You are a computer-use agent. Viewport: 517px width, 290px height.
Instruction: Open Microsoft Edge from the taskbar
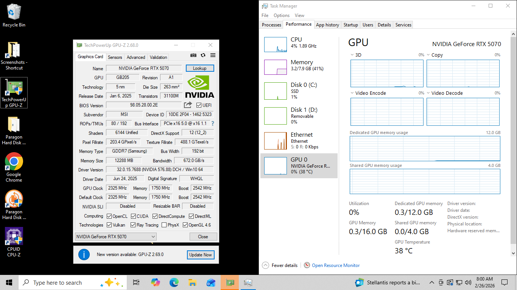tap(174, 282)
